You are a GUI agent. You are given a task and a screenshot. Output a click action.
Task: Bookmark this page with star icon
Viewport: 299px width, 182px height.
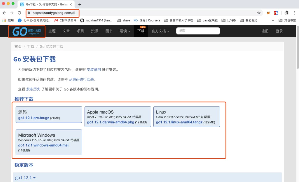259,13
